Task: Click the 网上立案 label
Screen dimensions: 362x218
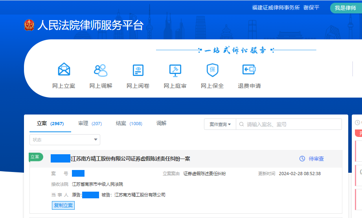Action: [x=64, y=86]
